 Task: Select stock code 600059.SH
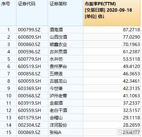29,81
